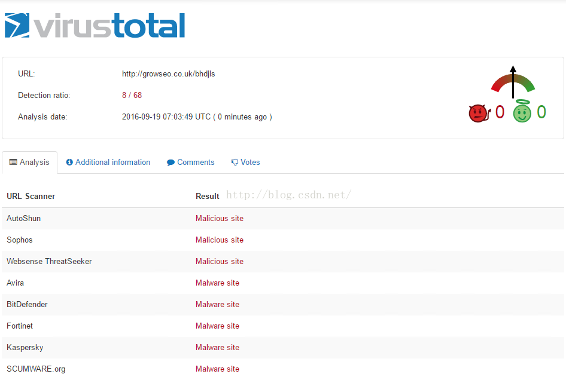Click the info icon beside Additional information
The height and width of the screenshot is (377, 566).
click(x=69, y=162)
